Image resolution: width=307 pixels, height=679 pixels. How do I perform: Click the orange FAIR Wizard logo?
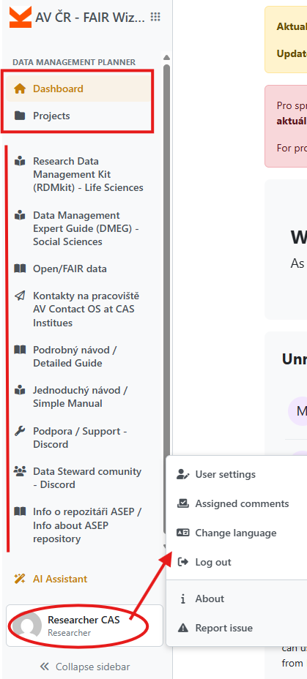click(x=21, y=18)
